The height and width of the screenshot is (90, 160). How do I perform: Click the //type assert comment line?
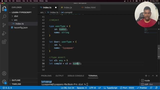click(57, 57)
